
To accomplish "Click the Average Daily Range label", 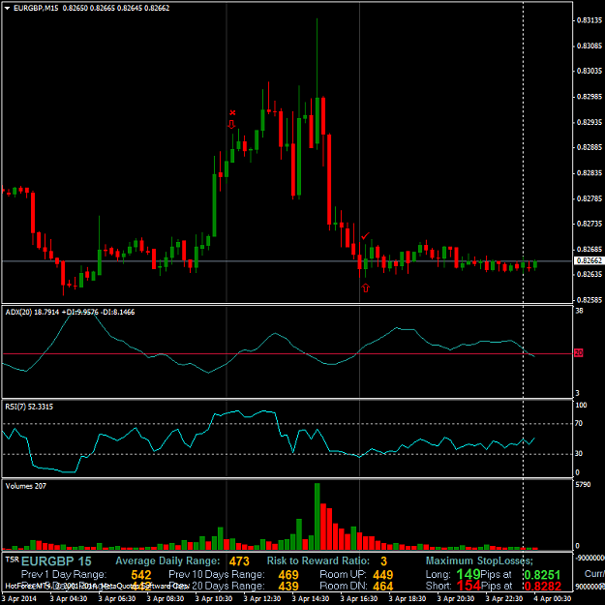I will (x=167, y=560).
